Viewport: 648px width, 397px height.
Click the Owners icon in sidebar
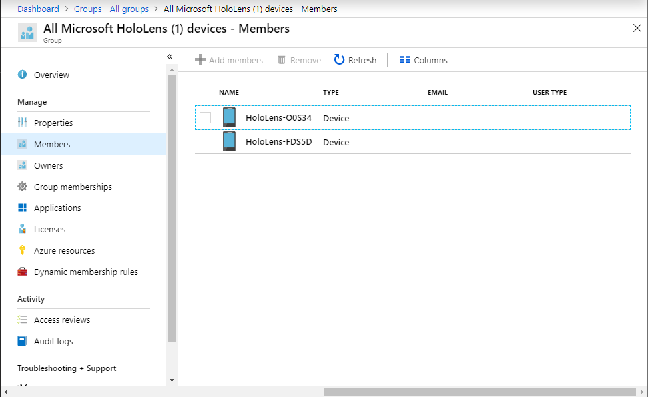coord(22,165)
